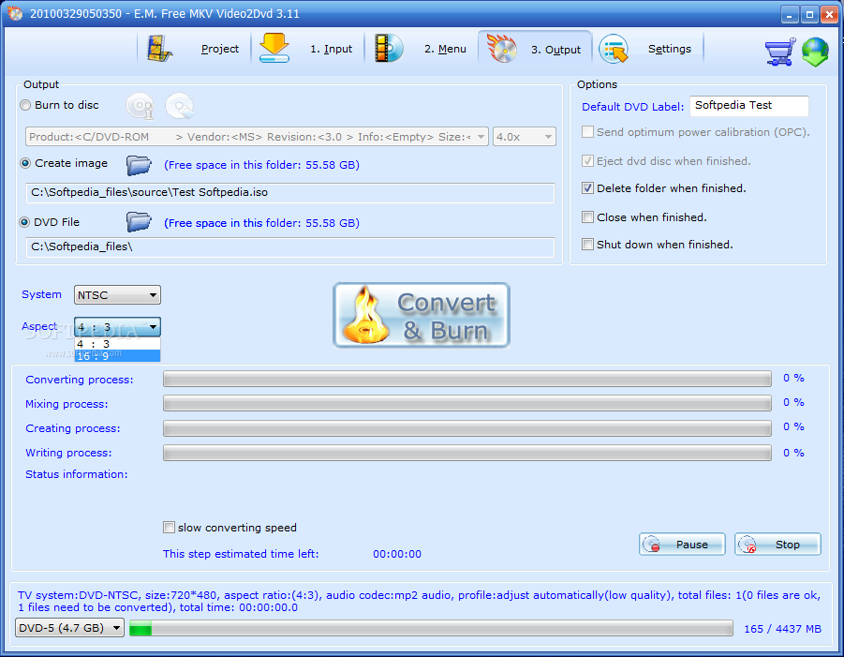Switch to 1. Input tab
This screenshot has height=657, width=844.
tap(331, 49)
